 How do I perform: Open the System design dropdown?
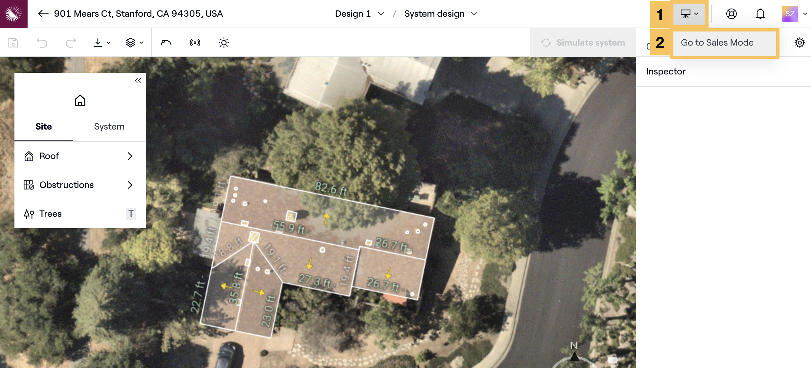[440, 14]
